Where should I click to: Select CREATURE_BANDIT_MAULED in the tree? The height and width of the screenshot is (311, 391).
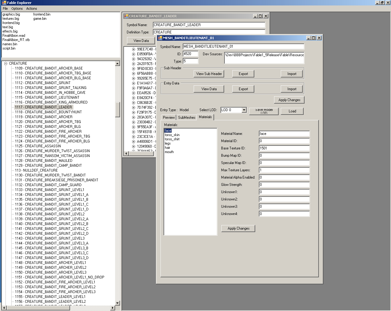44,161
